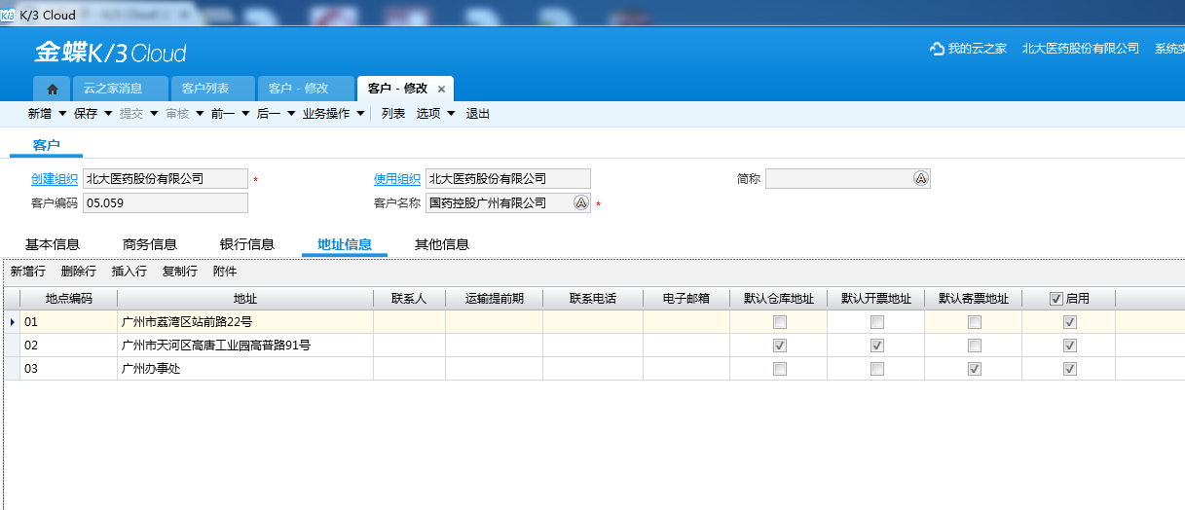The width and height of the screenshot is (1185, 510).
Task: Click 退出 to exit the form
Action: [477, 114]
